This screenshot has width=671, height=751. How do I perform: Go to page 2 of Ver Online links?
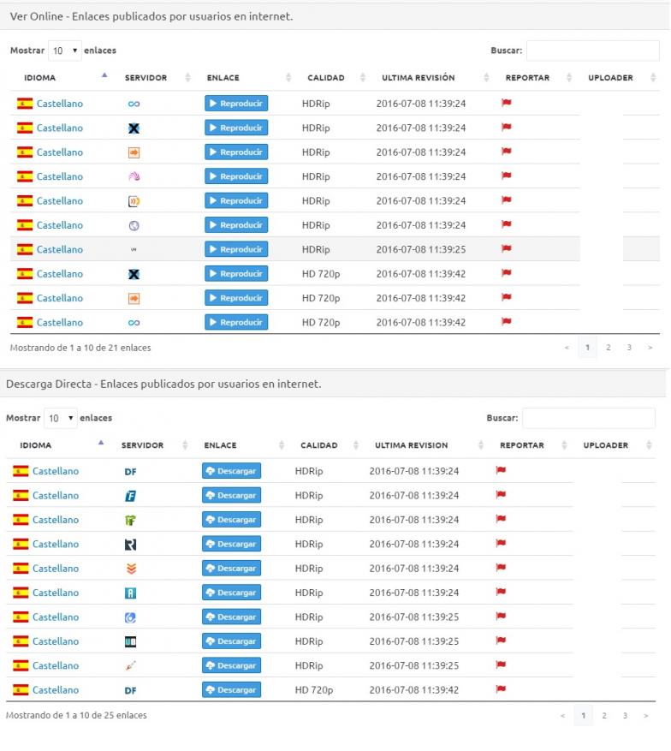point(608,348)
